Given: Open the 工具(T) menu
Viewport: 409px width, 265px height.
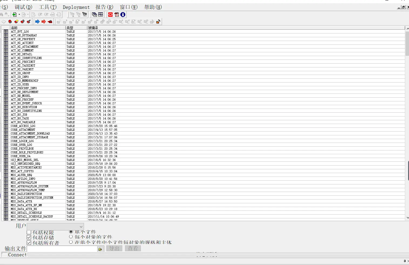Looking at the screenshot, I should pyautogui.click(x=48, y=7).
